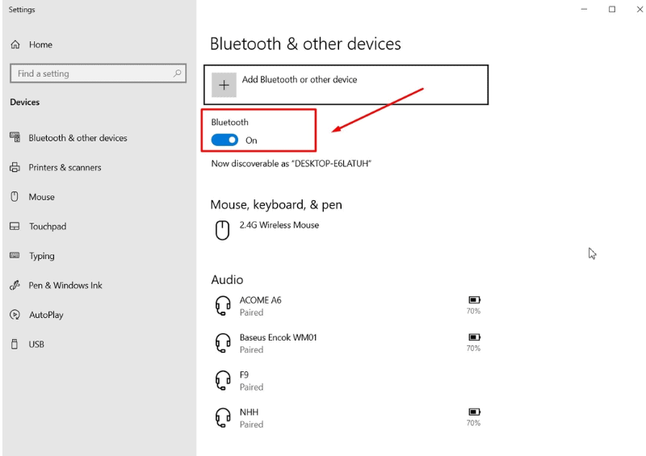Open USB settings in the sidebar
The width and height of the screenshot is (646, 456).
(36, 345)
